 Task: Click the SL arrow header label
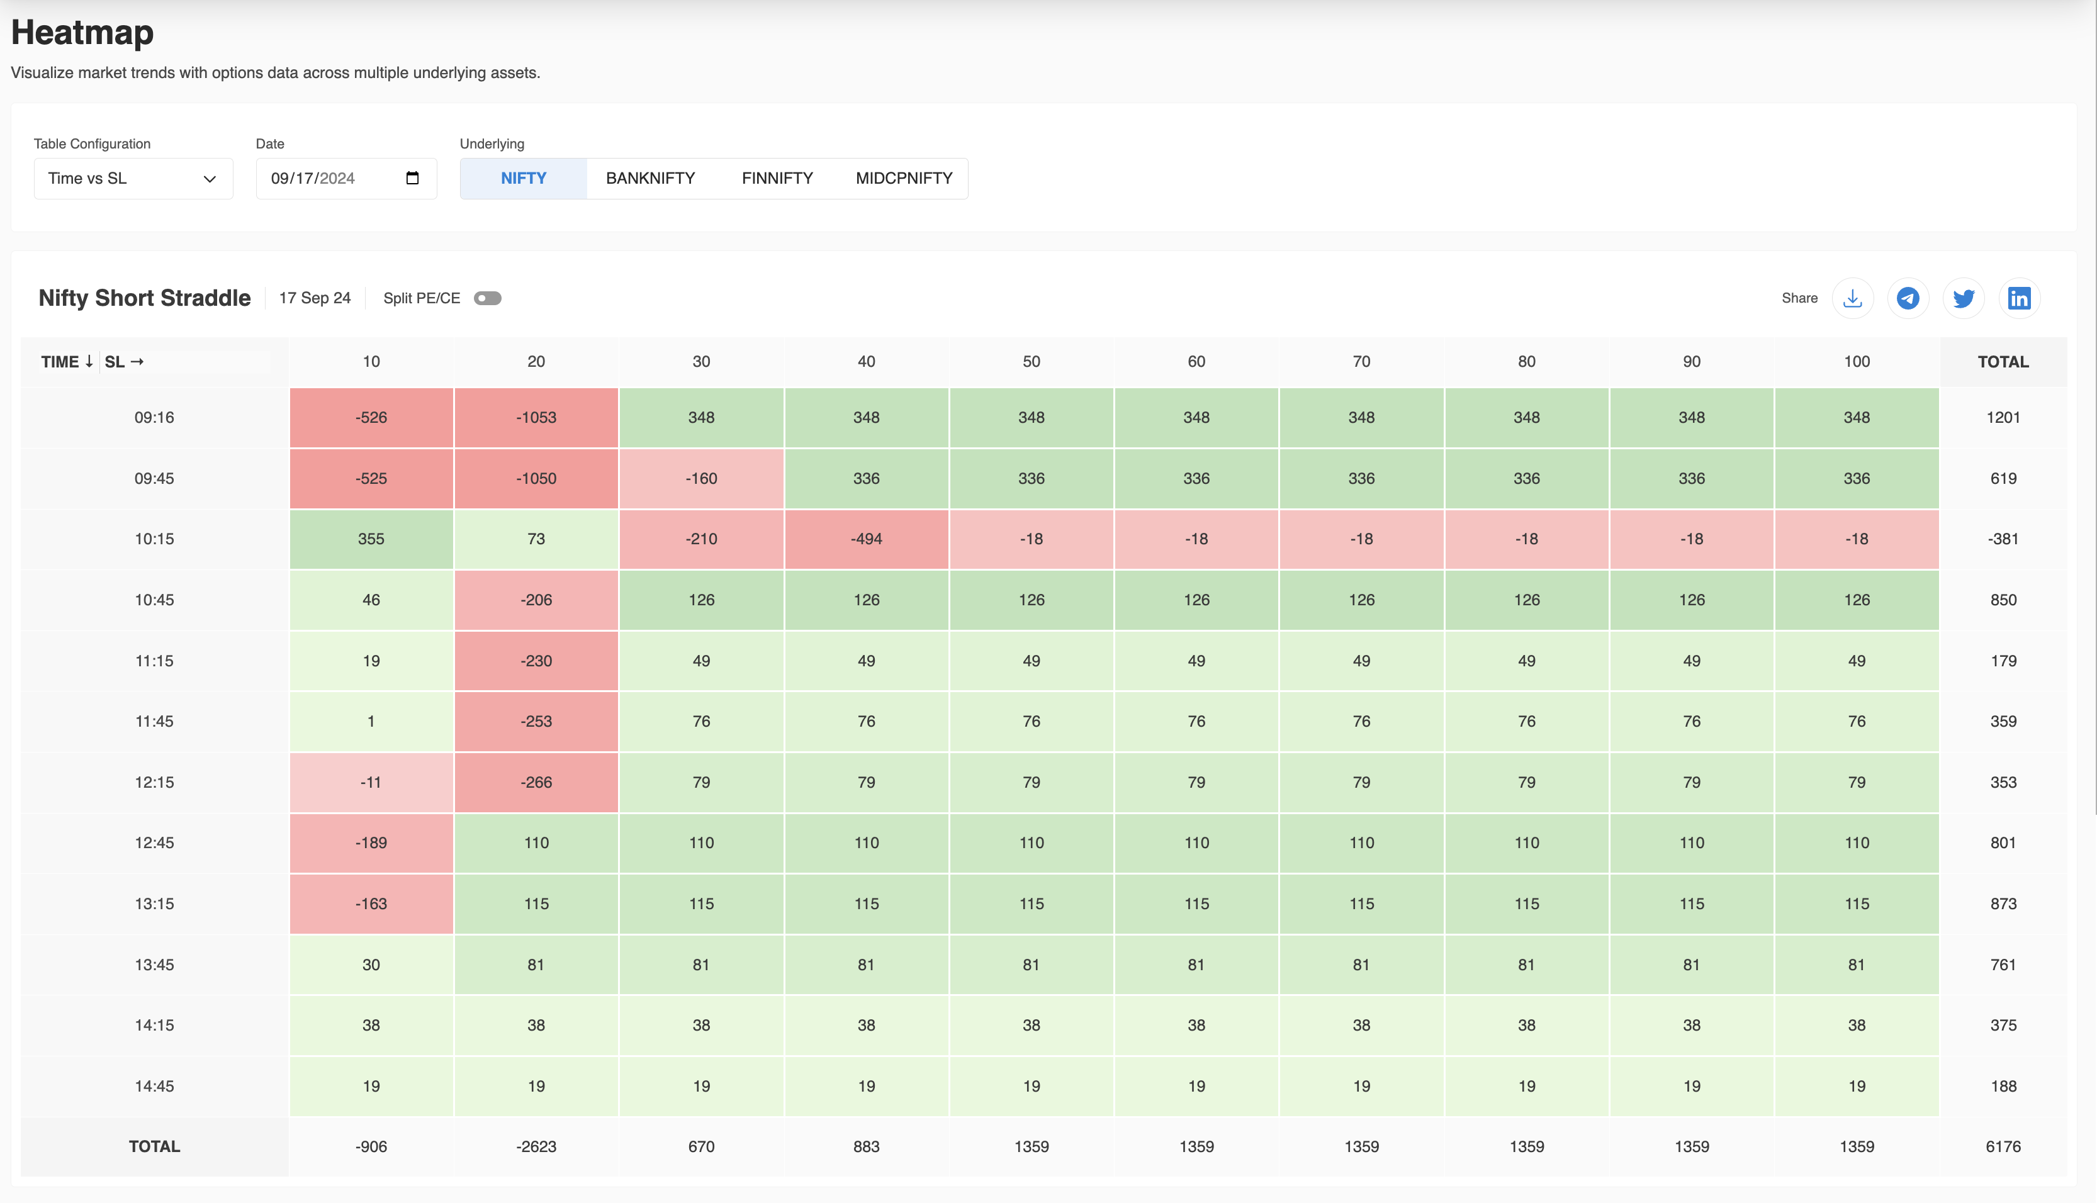coord(124,362)
